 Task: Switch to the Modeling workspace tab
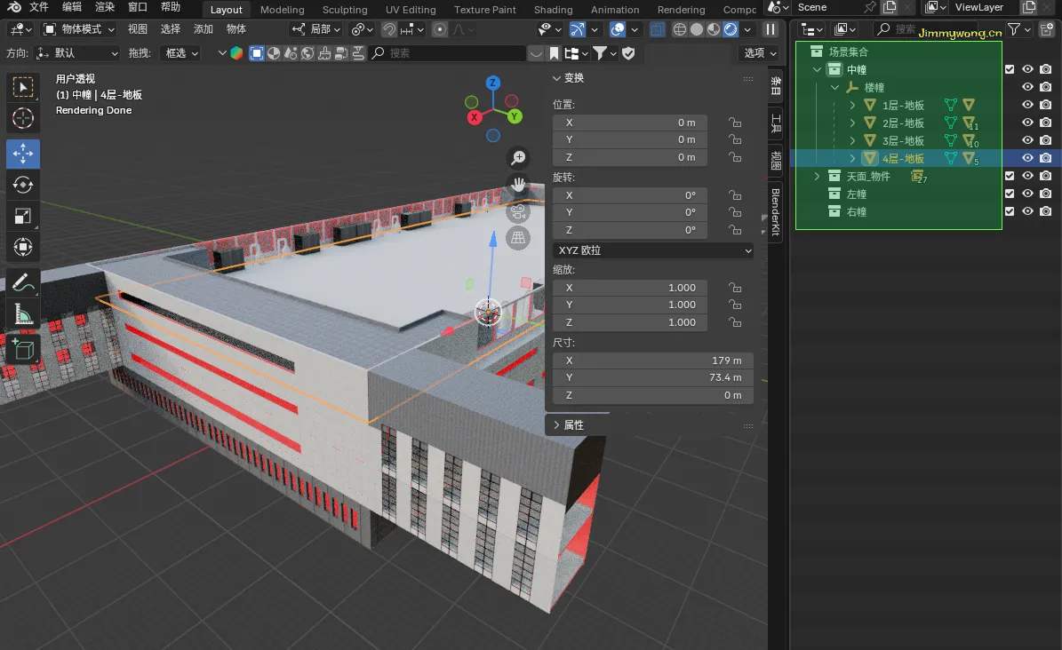pyautogui.click(x=282, y=10)
